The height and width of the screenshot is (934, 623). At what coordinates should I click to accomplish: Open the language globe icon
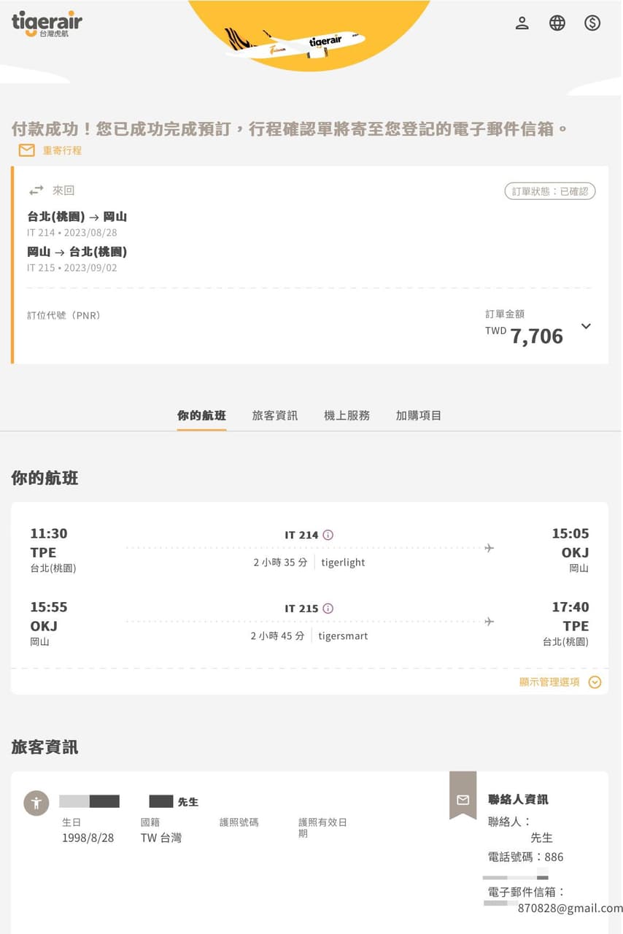click(x=557, y=23)
